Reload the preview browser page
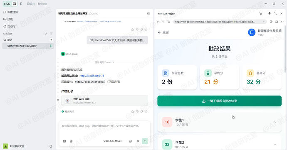This screenshot has height=150, width=287. click(169, 22)
